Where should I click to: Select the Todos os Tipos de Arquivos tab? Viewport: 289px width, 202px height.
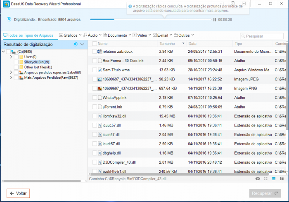(28, 35)
